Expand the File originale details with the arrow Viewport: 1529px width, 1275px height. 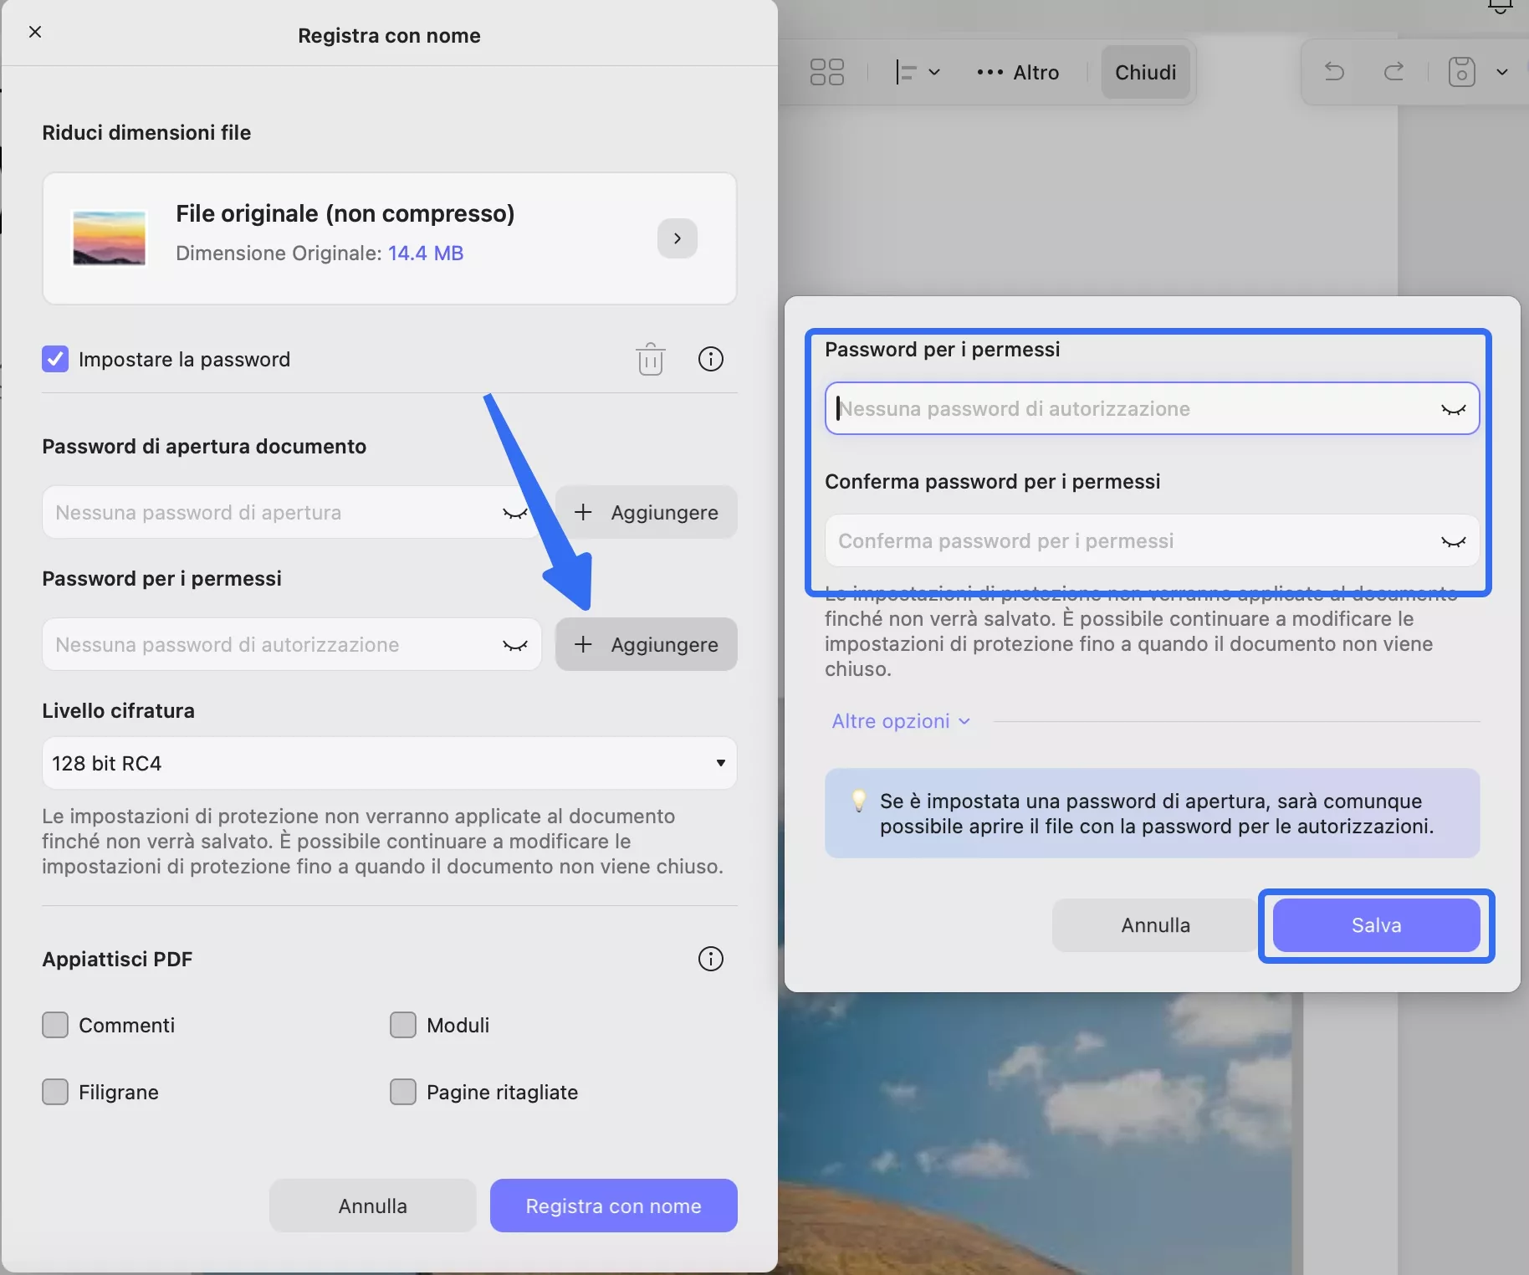[677, 238]
